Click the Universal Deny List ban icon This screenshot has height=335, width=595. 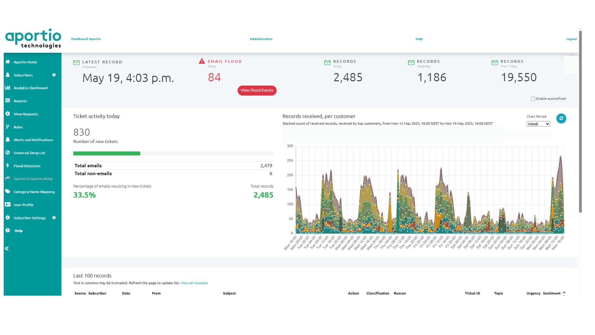tap(8, 153)
